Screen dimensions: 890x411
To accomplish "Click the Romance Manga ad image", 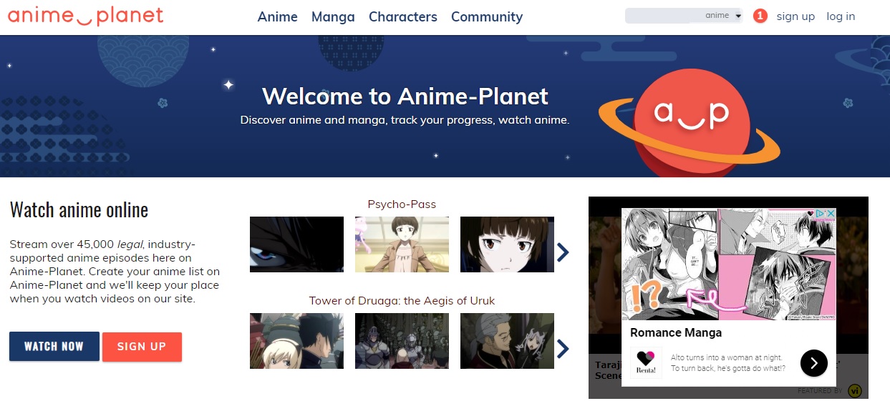I will click(728, 264).
